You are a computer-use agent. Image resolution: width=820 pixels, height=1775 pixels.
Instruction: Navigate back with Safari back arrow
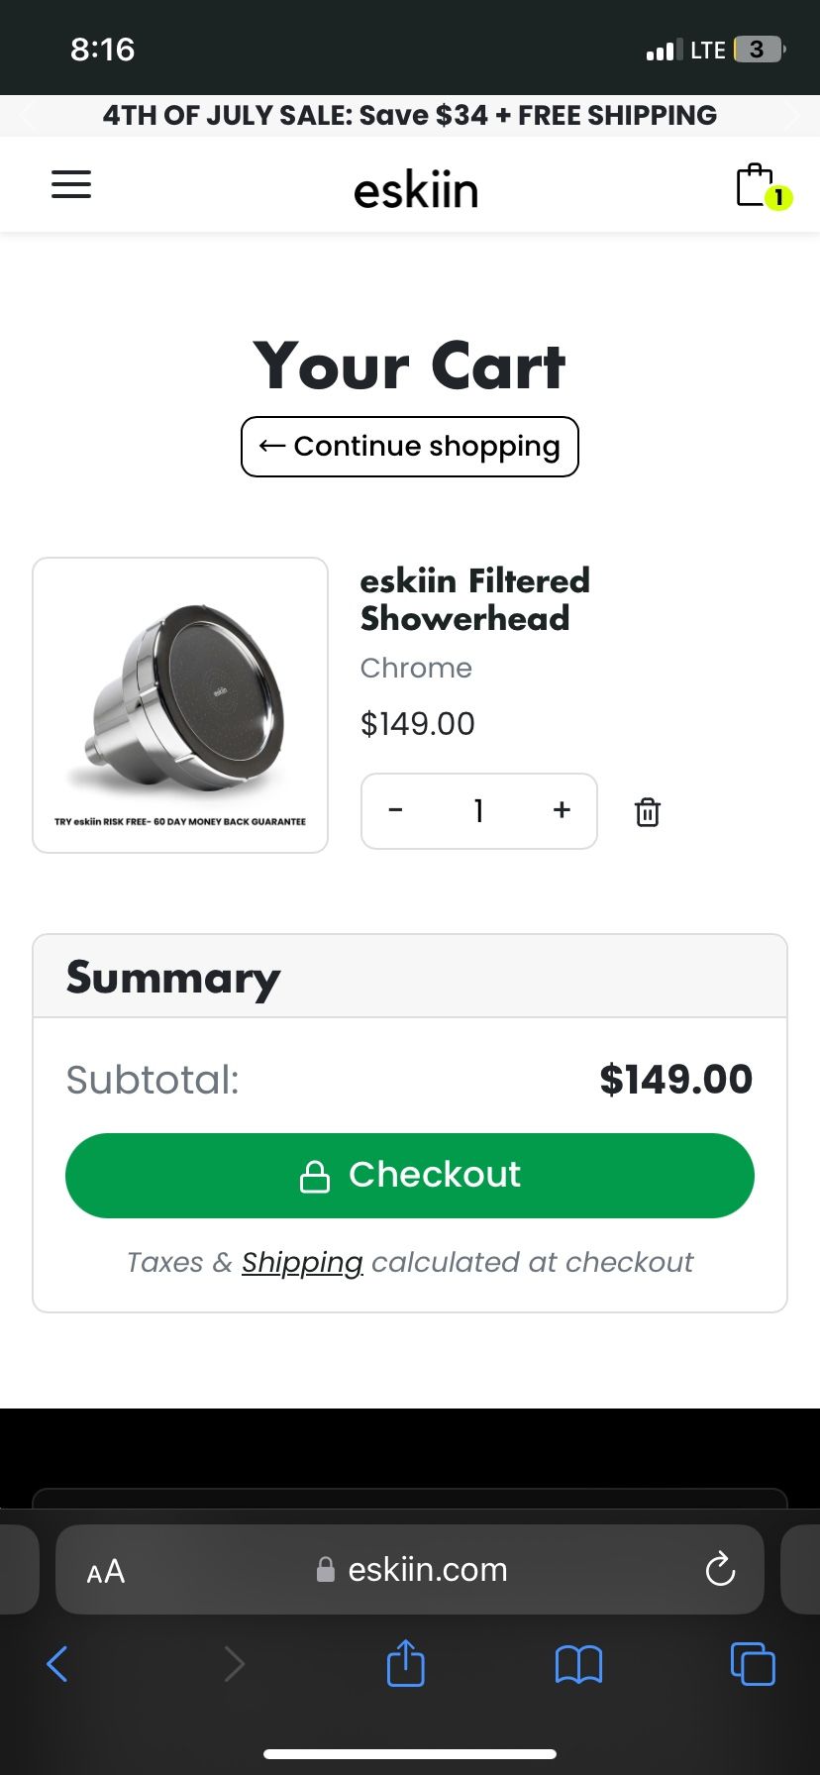56,1664
